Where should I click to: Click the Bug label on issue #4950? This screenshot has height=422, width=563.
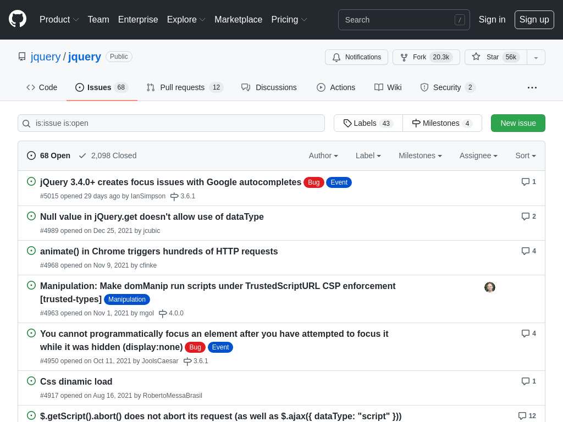[195, 347]
